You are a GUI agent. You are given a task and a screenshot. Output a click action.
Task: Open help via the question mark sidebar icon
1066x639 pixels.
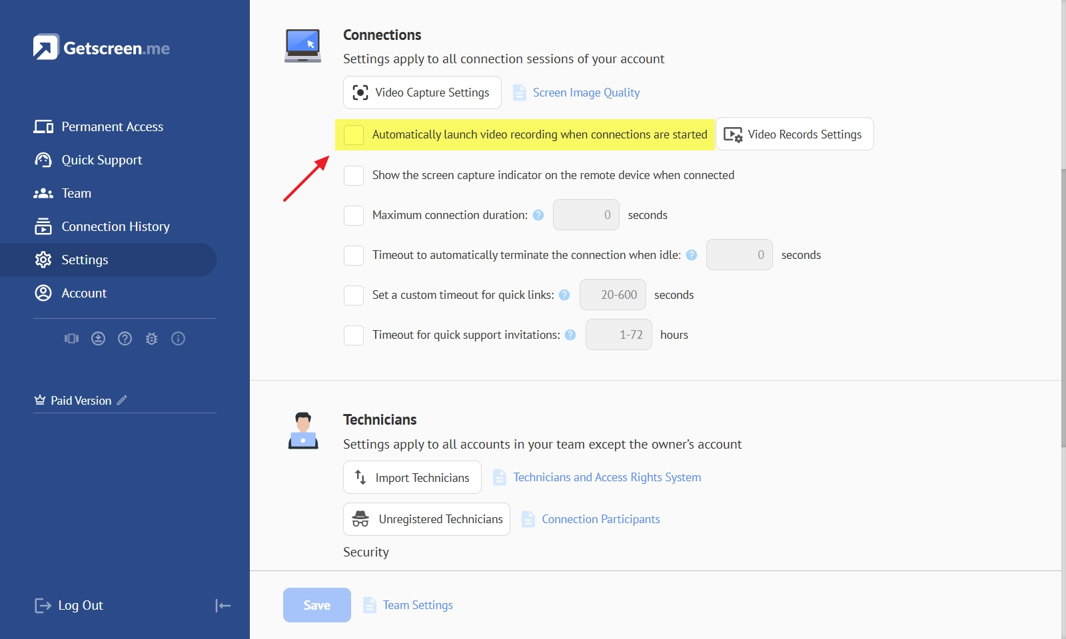coord(125,339)
